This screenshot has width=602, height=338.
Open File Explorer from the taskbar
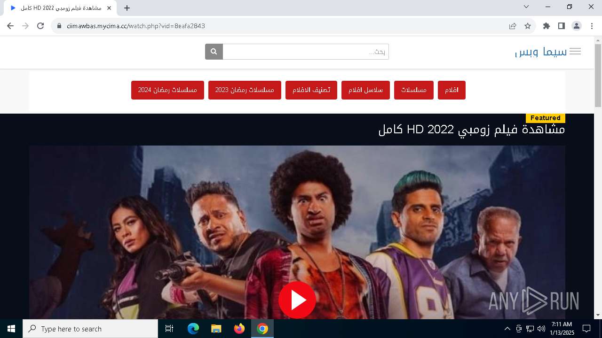[x=216, y=329]
